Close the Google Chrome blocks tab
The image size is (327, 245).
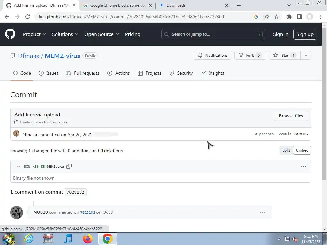[x=150, y=5]
